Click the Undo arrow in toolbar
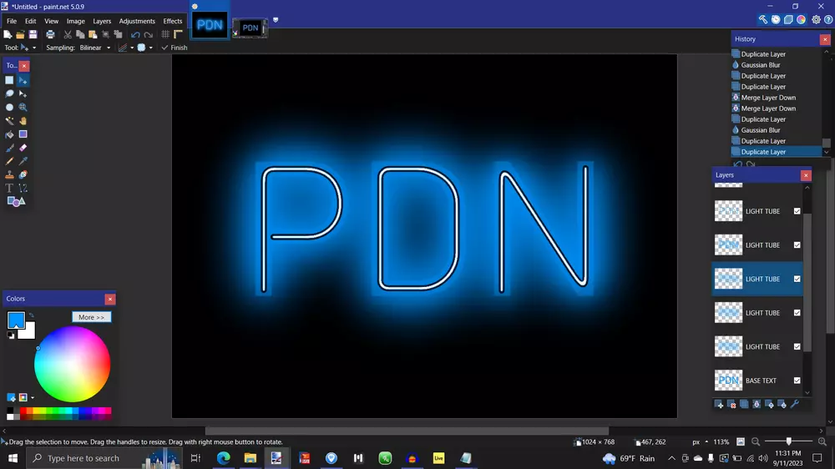Image resolution: width=835 pixels, height=469 pixels. point(135,34)
